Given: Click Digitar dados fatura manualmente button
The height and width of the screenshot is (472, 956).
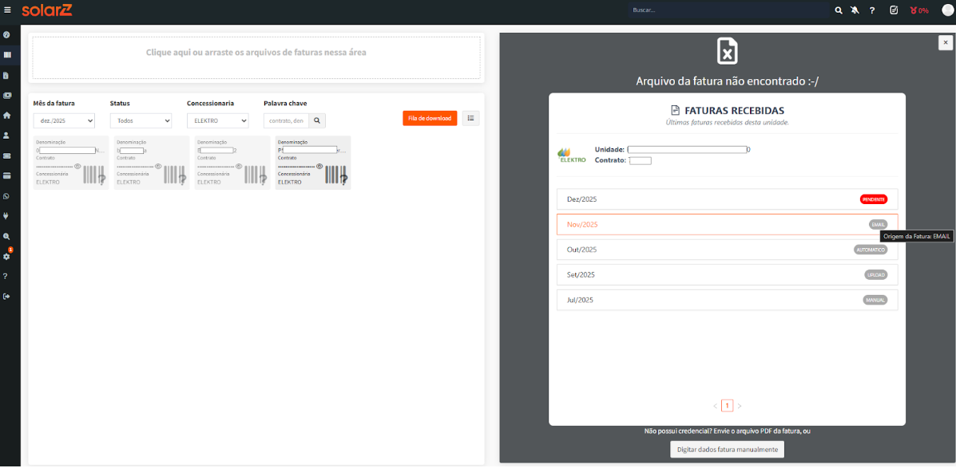Looking at the screenshot, I should click(727, 450).
